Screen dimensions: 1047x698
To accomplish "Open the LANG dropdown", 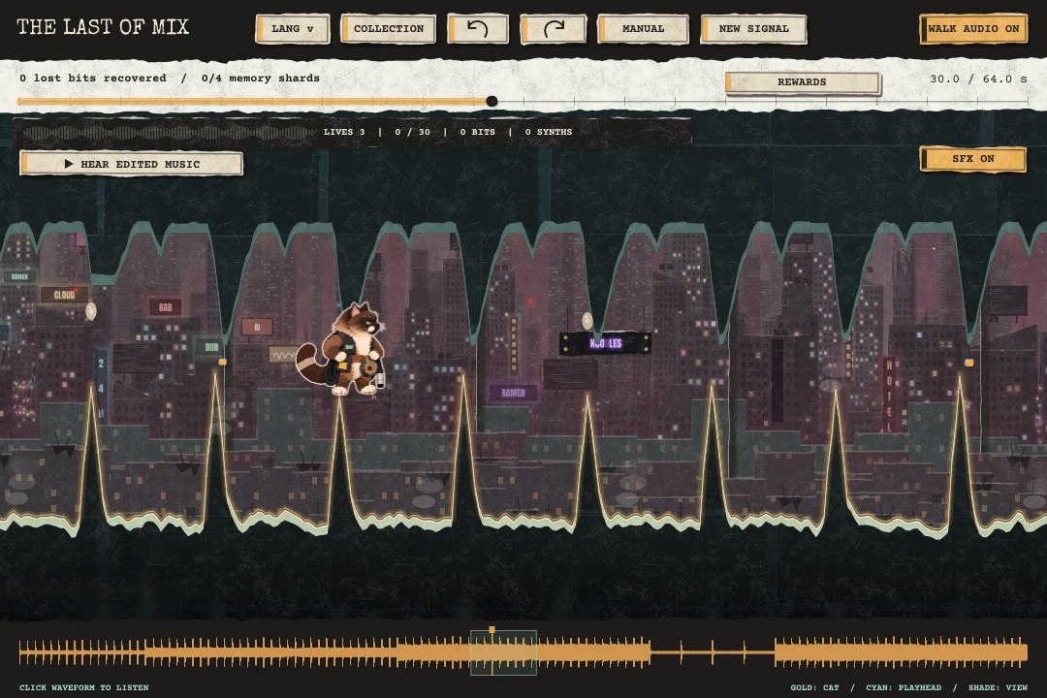I will point(293,29).
